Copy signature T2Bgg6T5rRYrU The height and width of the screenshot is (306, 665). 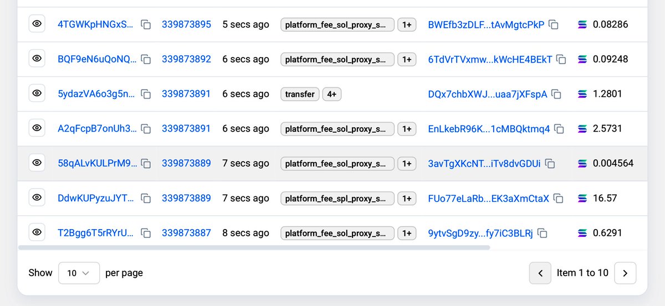(146, 234)
